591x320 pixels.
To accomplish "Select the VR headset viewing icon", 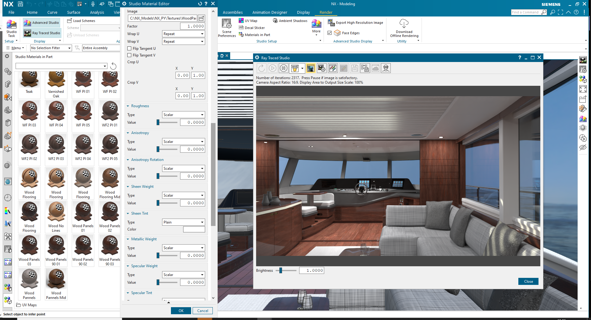I will point(386,68).
